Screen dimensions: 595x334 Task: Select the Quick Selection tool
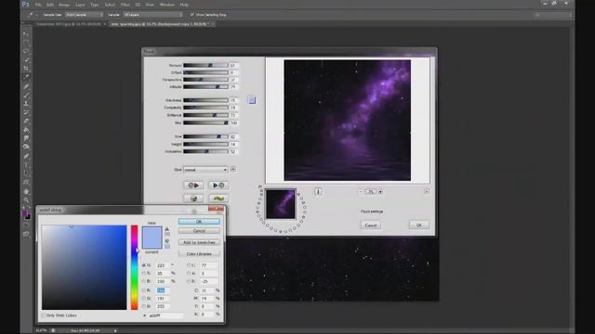click(26, 59)
